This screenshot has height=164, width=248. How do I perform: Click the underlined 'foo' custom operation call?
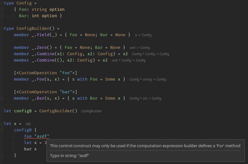(28, 136)
